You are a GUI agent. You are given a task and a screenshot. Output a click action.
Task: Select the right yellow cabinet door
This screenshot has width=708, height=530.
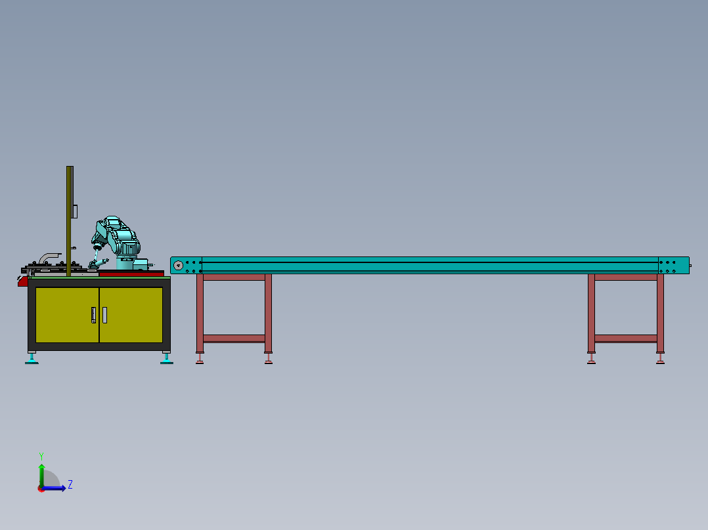(131, 315)
